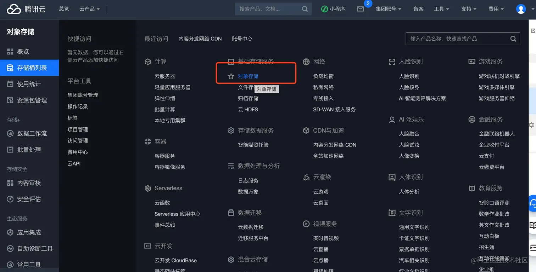Expand the 费用 dropdown
536x272 pixels.
[496, 9]
